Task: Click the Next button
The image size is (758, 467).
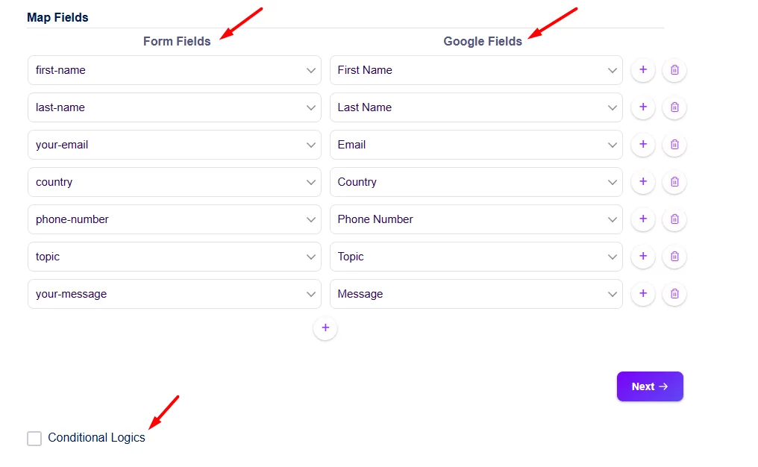Action: 649,386
